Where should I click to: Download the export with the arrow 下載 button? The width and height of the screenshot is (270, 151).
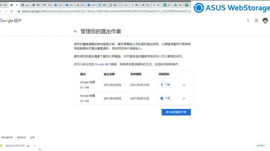[x=165, y=85]
